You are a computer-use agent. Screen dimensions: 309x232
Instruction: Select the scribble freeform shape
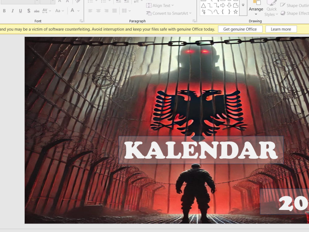(x=204, y=12)
